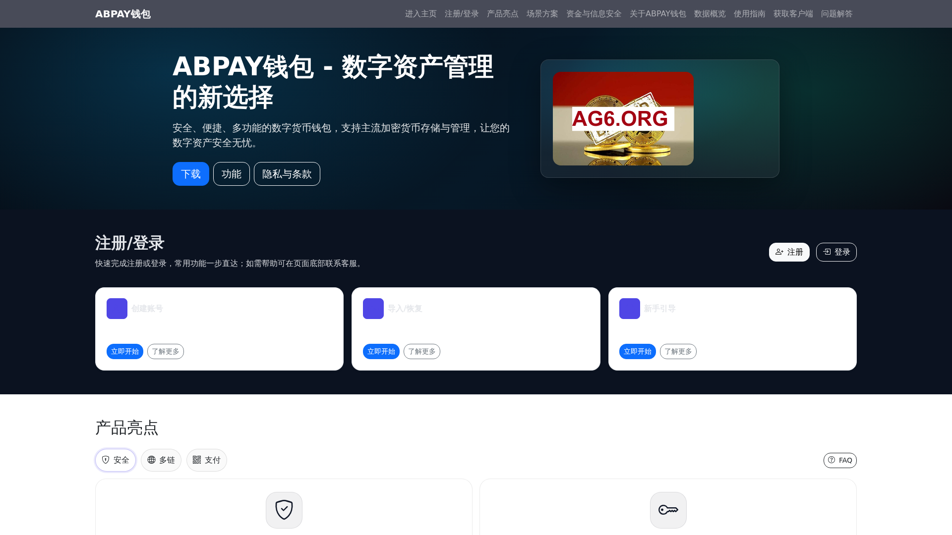Click the AG6.ORG bitcoin image
The height and width of the screenshot is (535, 952).
click(623, 119)
